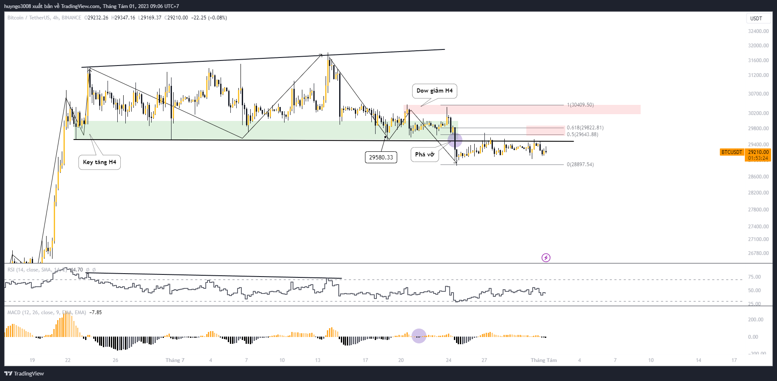Select the small red zone beside 0.618 level

click(545, 130)
